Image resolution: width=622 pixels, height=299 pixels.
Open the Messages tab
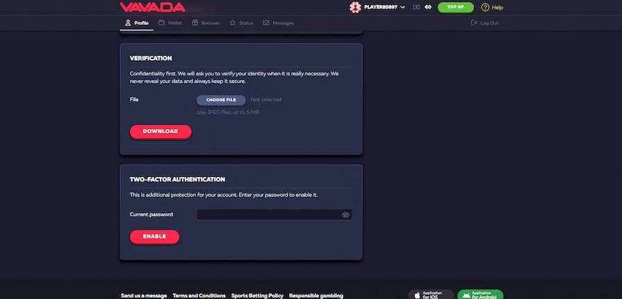click(278, 23)
